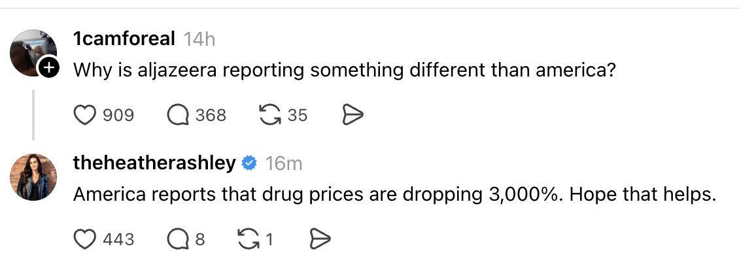Like theheatherashley's reply with the heart icon
This screenshot has width=739, height=272.
tap(84, 239)
